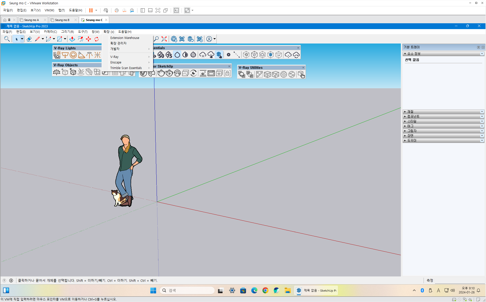
Task: Collapse the 요소 정보 panel
Action: pyautogui.click(x=414, y=54)
